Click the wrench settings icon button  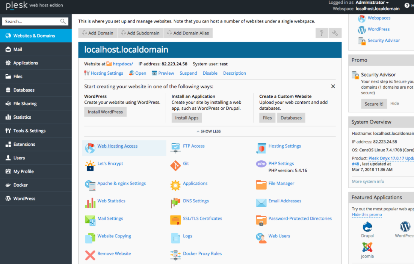coord(335,33)
